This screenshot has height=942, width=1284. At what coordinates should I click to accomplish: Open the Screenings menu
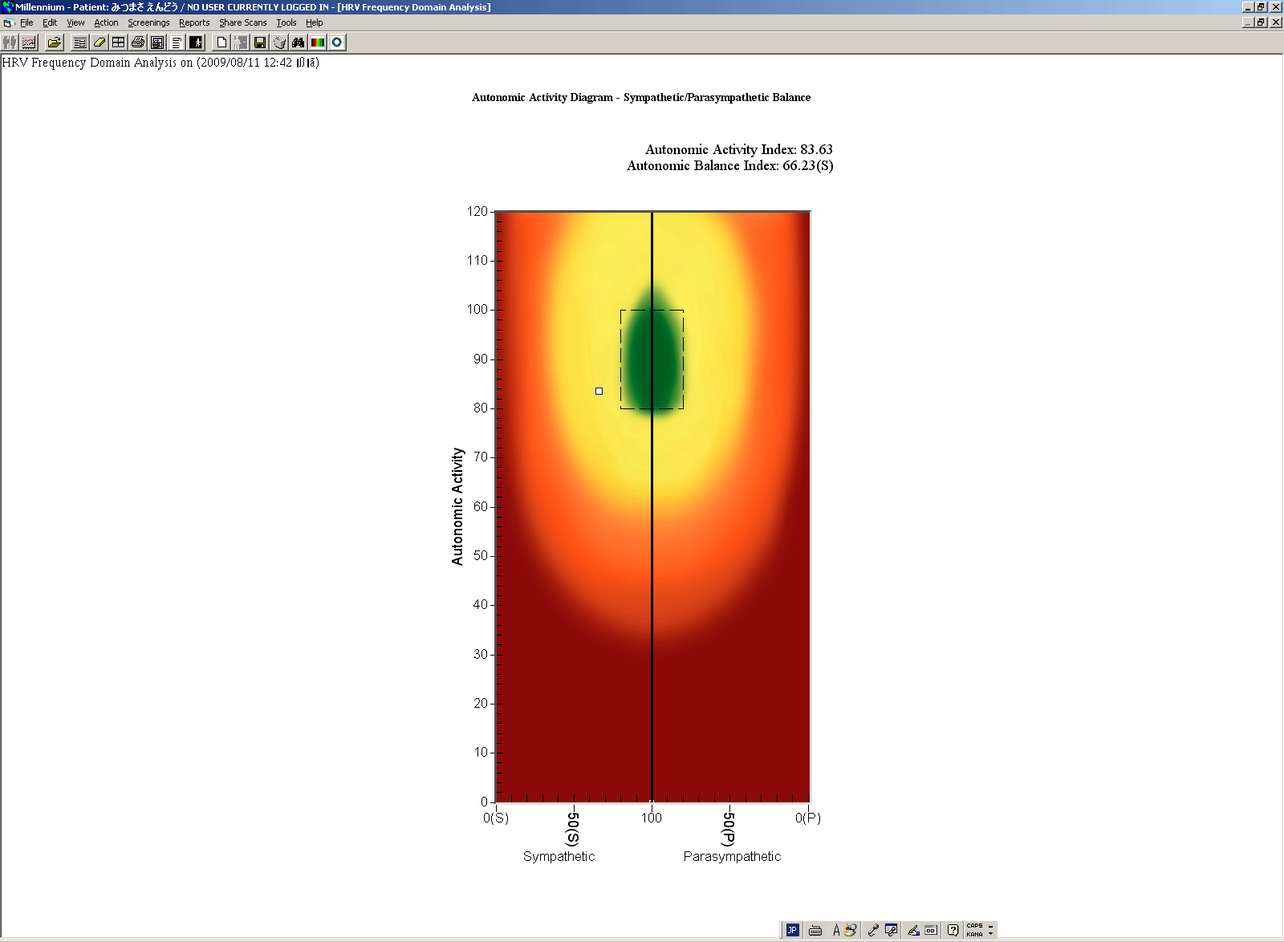click(148, 22)
